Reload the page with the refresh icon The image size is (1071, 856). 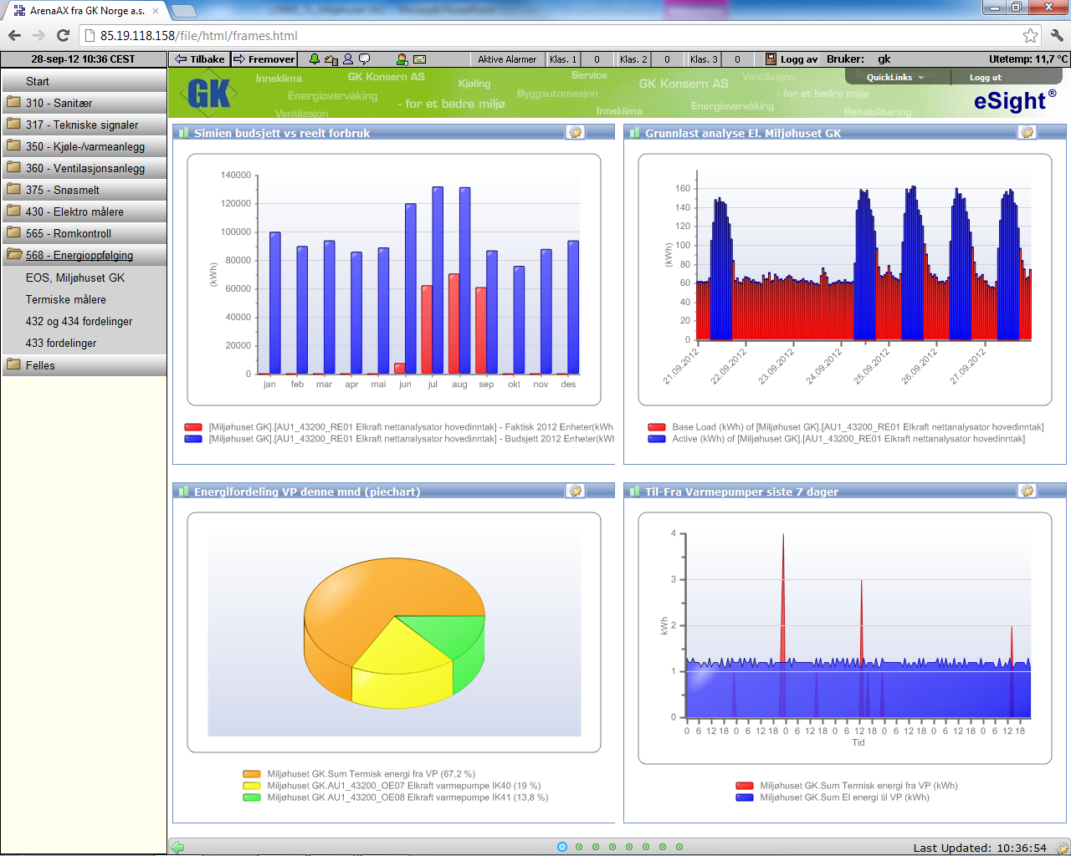click(x=63, y=35)
